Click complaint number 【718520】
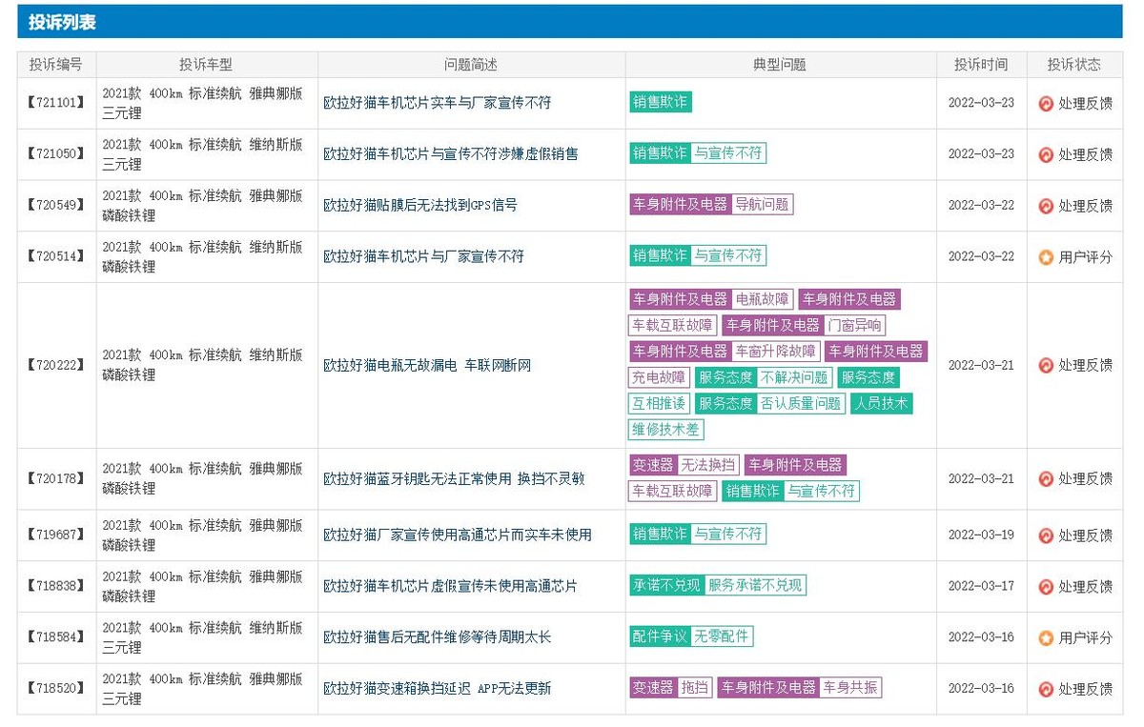1144x727 pixels. [x=55, y=688]
